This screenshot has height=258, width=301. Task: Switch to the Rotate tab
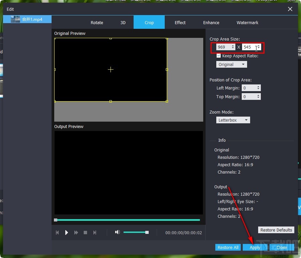pos(97,22)
